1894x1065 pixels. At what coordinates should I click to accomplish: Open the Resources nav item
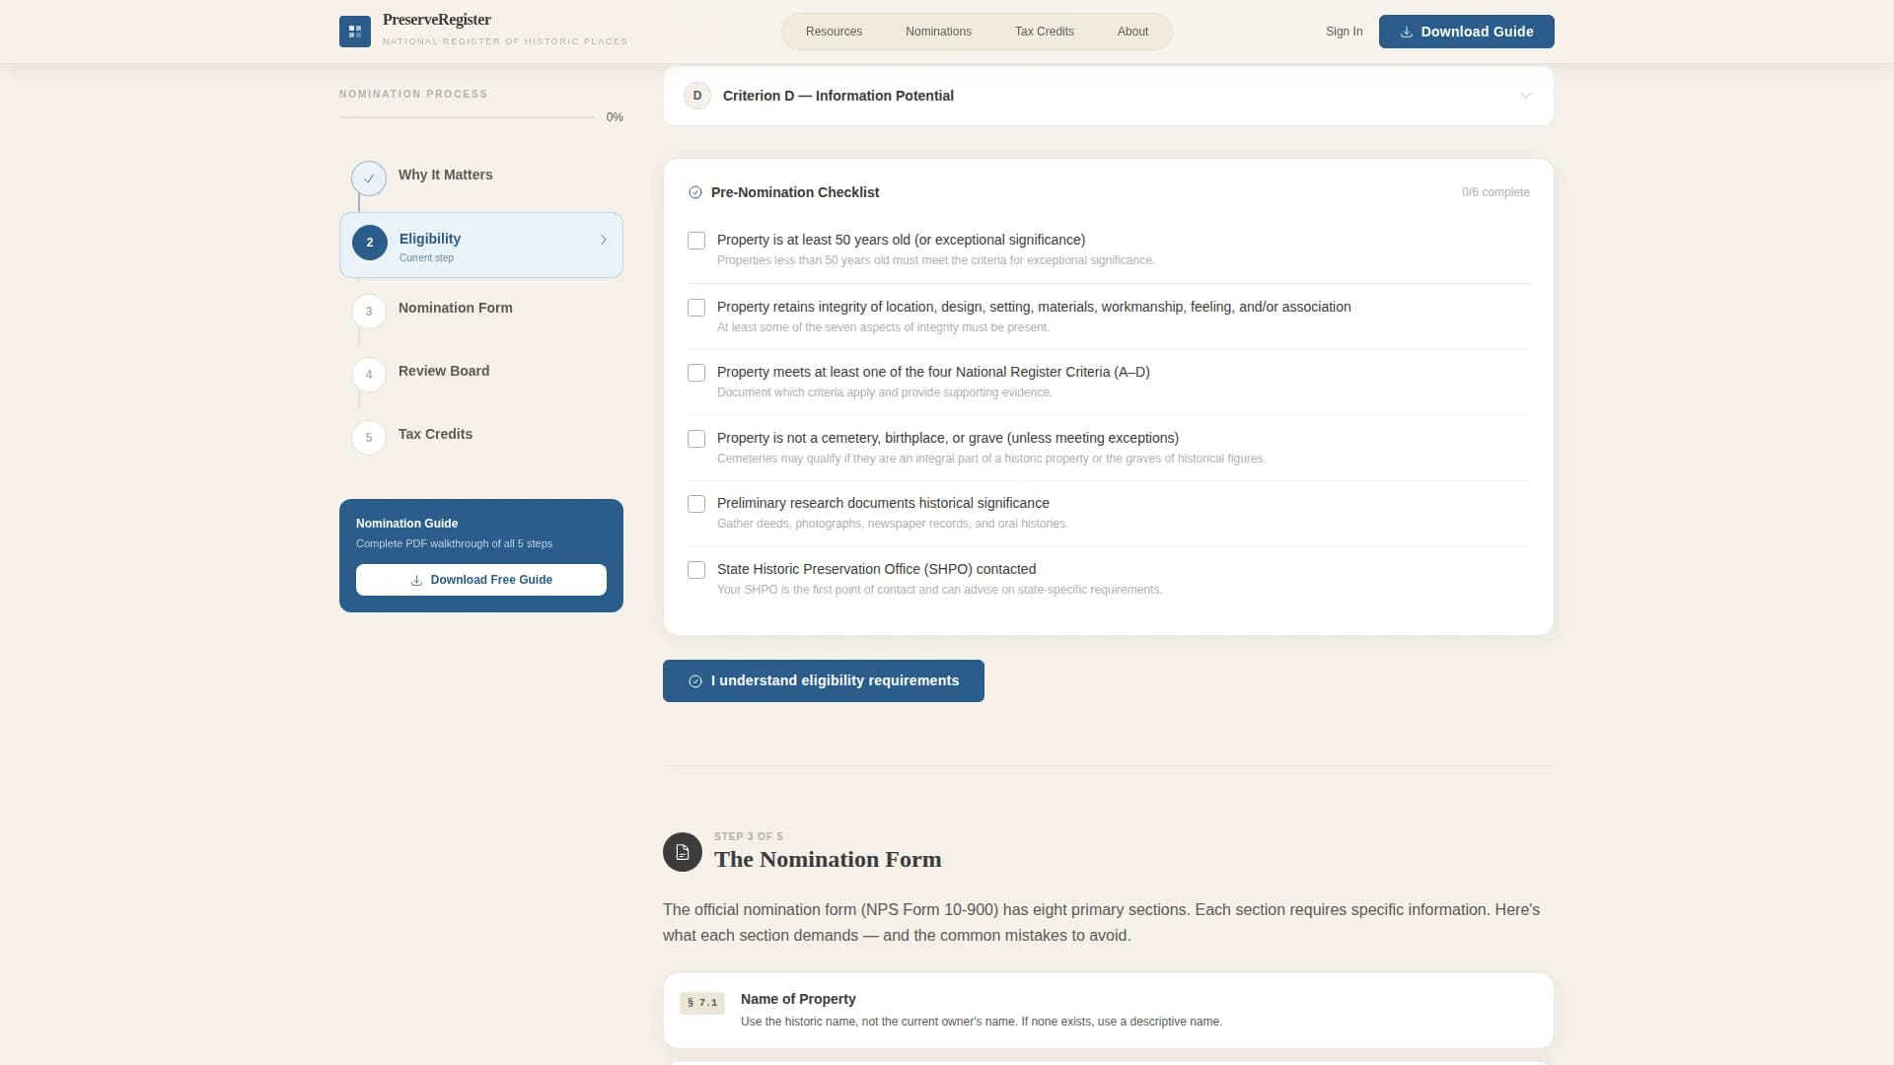[834, 32]
